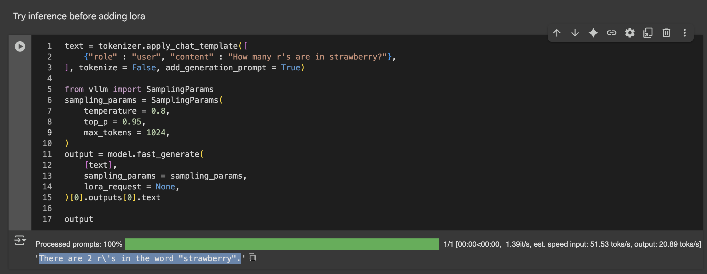Click line number 17 in gutter
Screen dimensions: 707x274
[47, 219]
